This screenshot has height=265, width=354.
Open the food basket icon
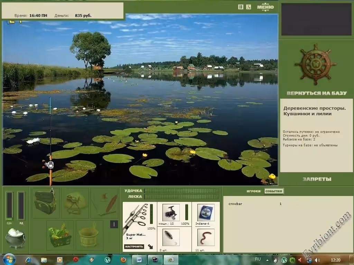click(60, 235)
